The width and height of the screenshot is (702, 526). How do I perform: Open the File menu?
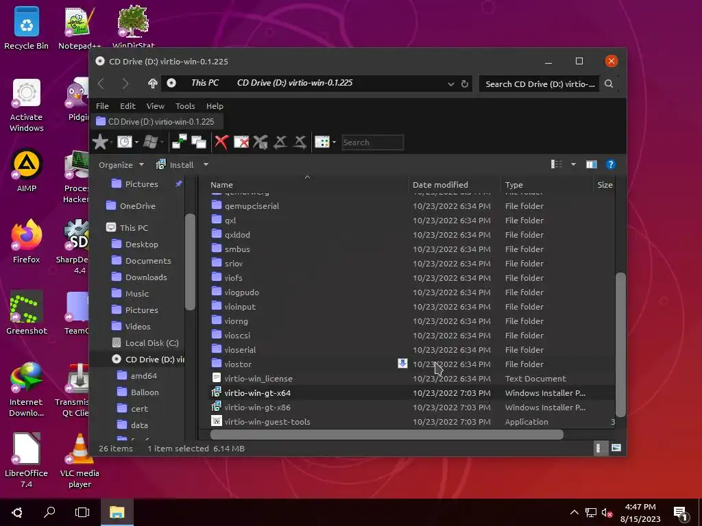point(102,106)
